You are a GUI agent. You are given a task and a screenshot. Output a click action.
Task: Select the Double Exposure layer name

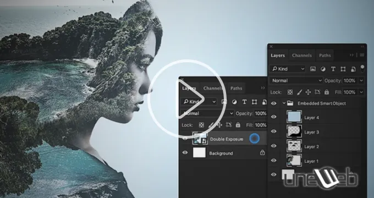[227, 139]
